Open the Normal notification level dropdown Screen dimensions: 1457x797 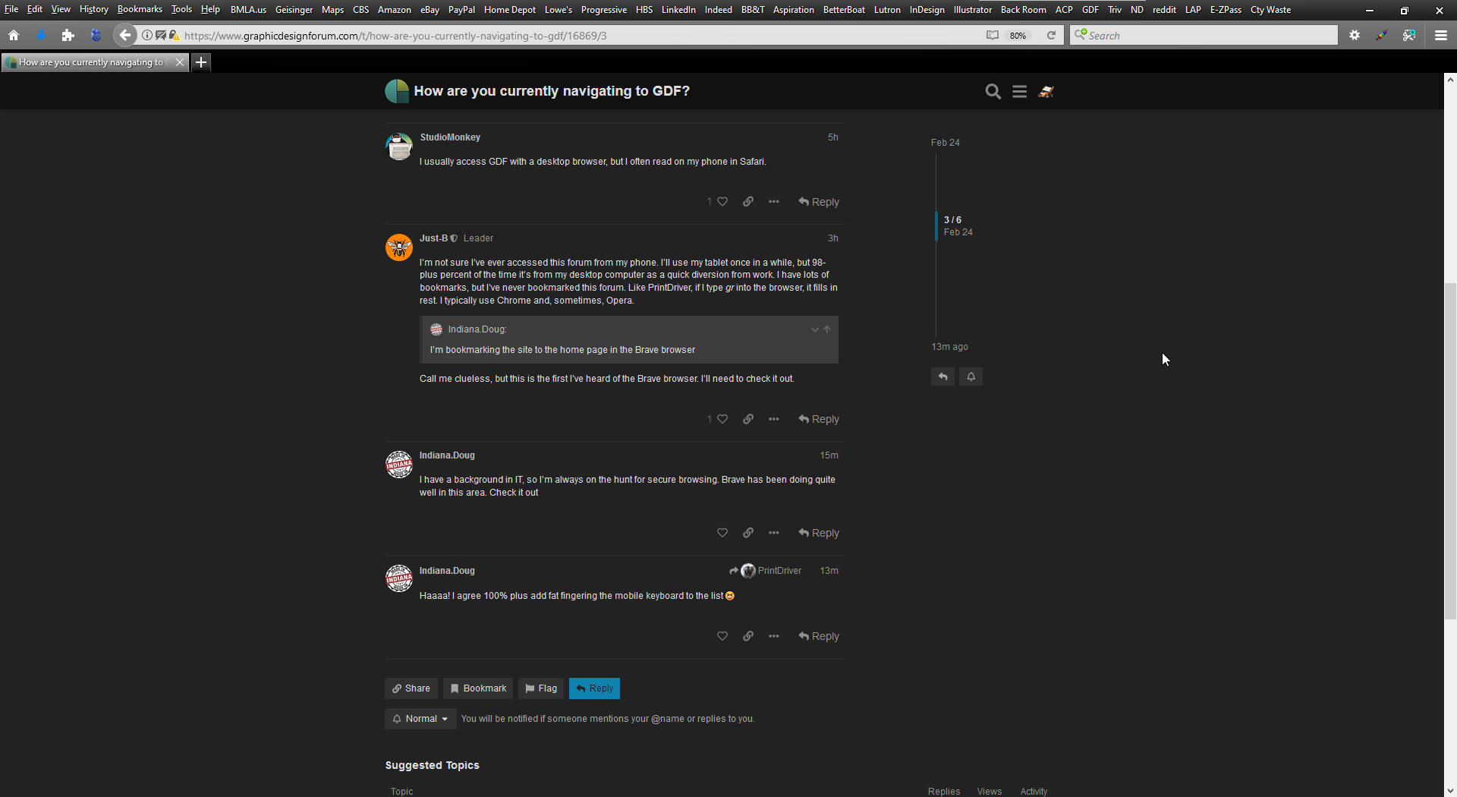click(420, 719)
